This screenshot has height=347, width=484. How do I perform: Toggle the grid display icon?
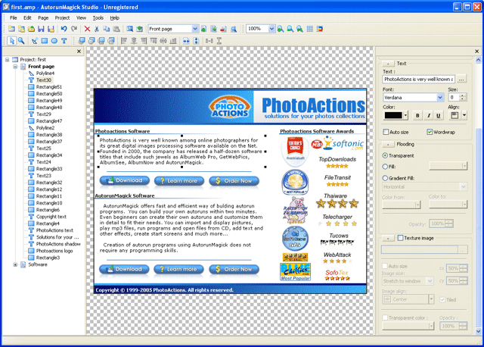pos(310,29)
